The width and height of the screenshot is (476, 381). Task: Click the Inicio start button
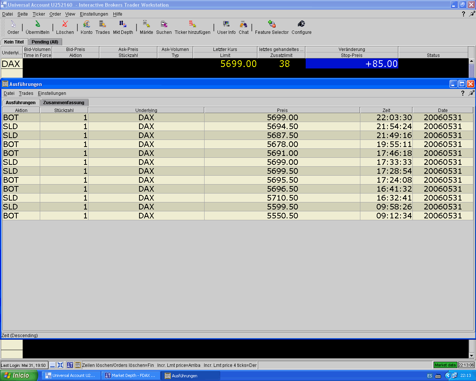(19, 376)
